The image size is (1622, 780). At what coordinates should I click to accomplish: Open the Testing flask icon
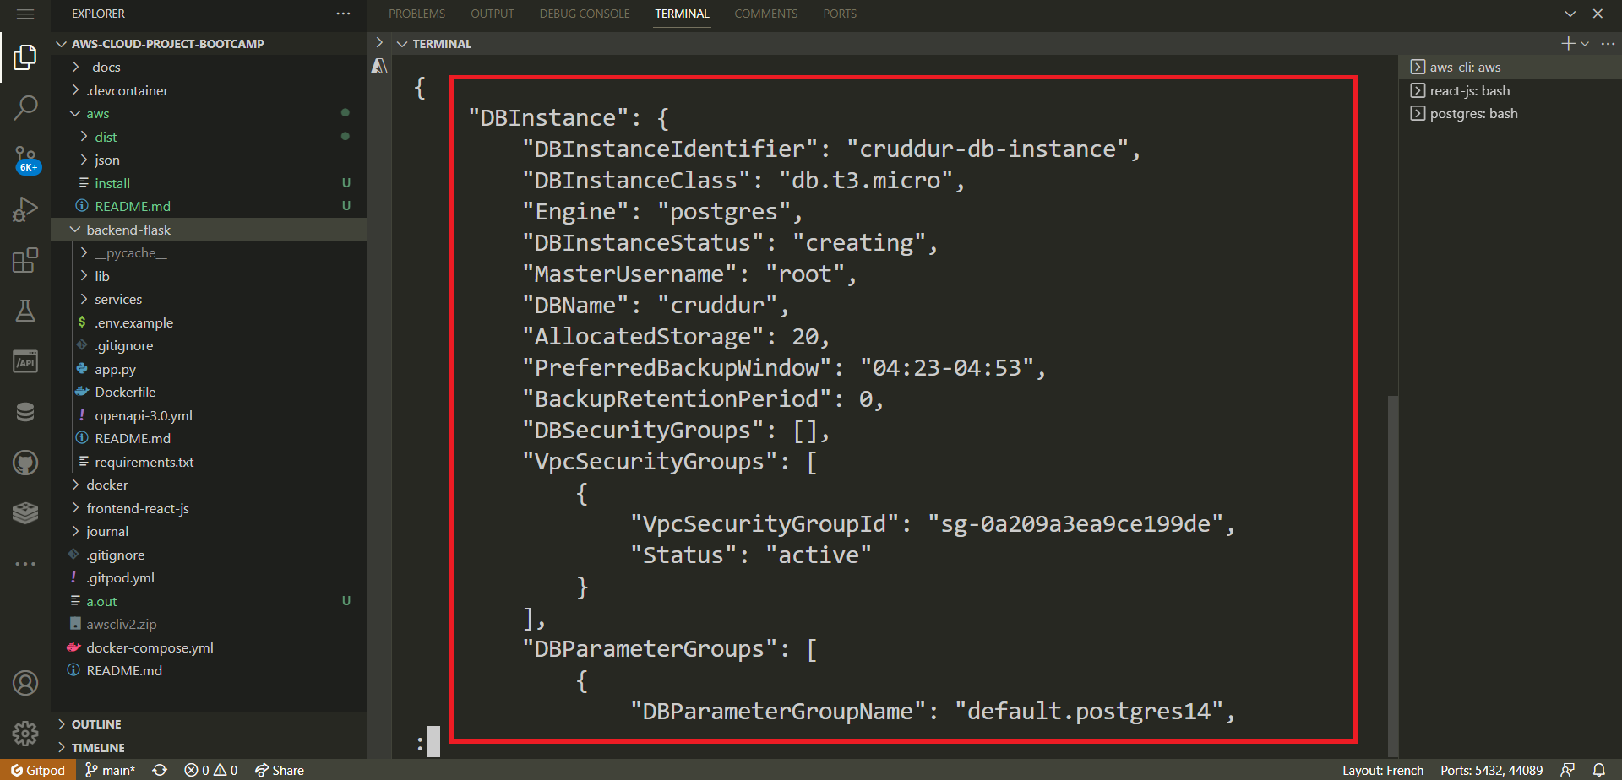25,311
